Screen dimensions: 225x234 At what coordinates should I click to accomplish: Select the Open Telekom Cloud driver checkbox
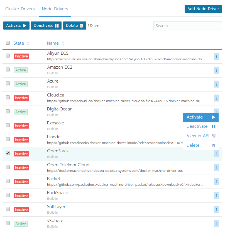[8, 167]
